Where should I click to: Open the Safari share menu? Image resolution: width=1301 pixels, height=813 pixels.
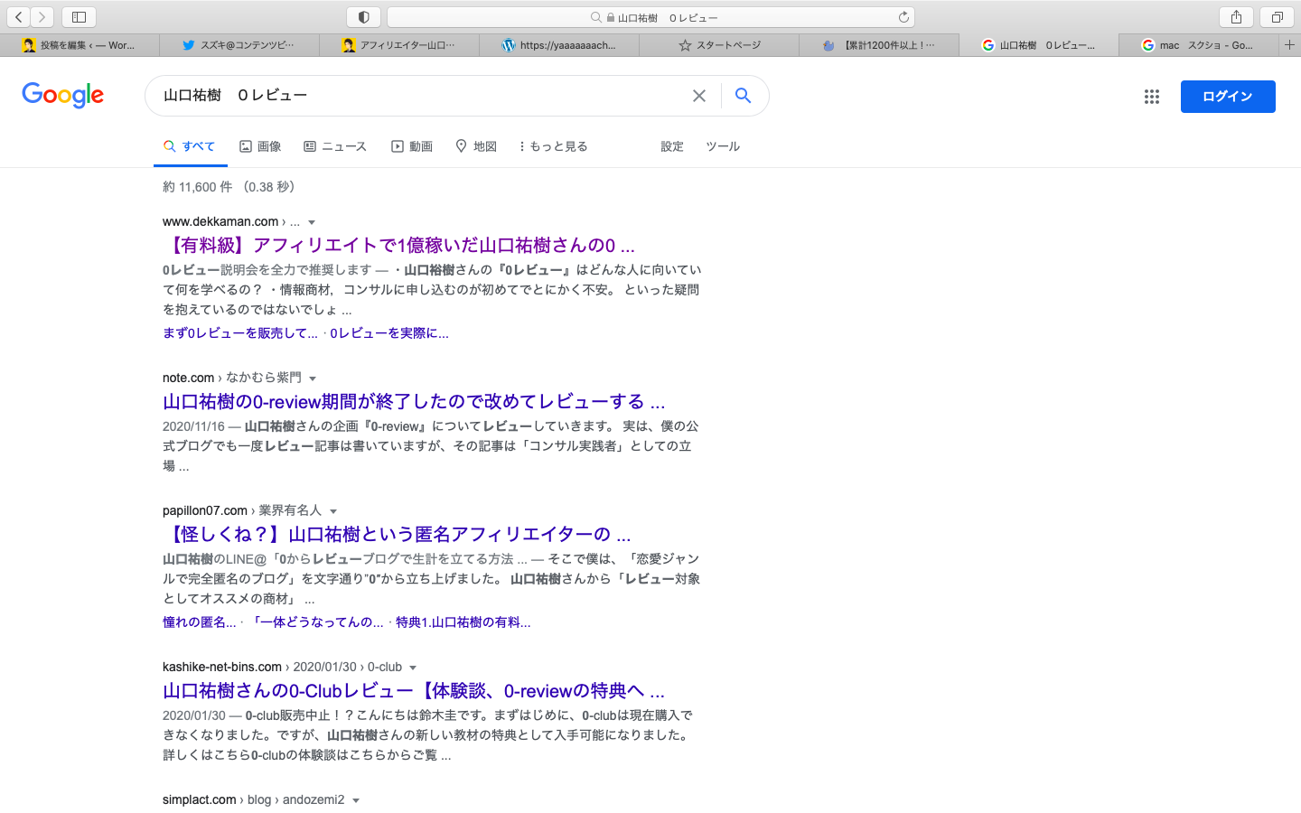coord(1236,17)
